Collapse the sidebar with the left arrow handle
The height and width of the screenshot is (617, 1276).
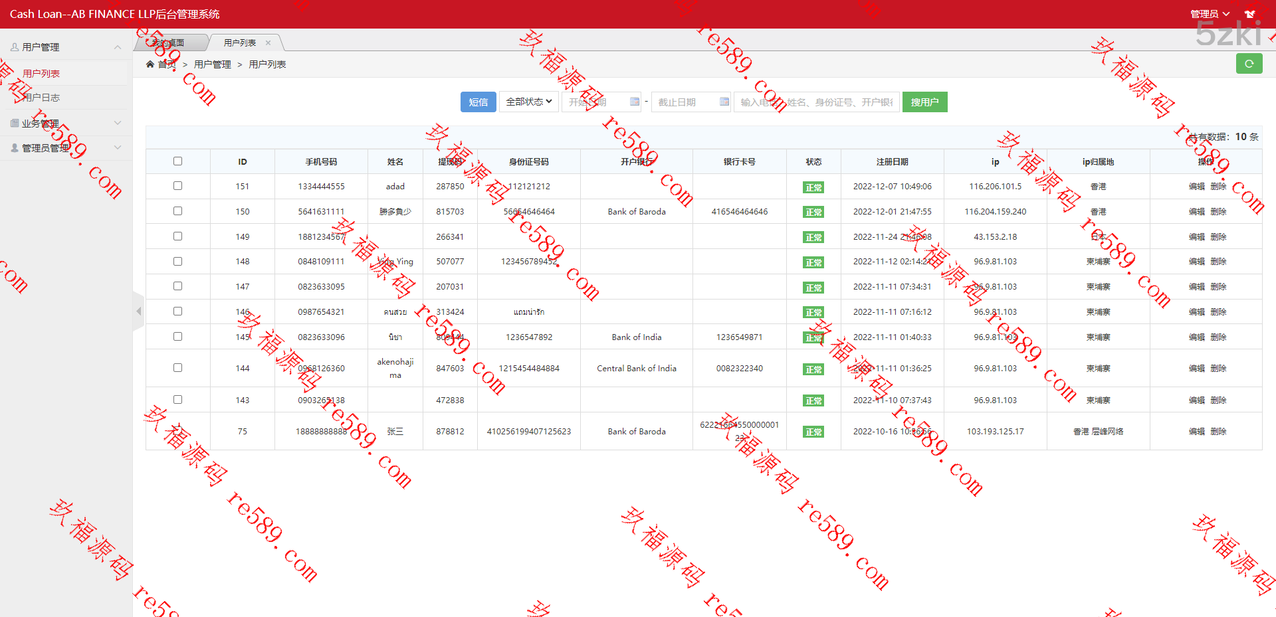(x=138, y=311)
